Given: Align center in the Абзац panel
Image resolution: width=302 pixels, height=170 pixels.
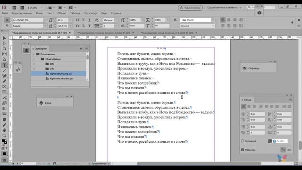Looking at the screenshot, I should pos(249,106).
